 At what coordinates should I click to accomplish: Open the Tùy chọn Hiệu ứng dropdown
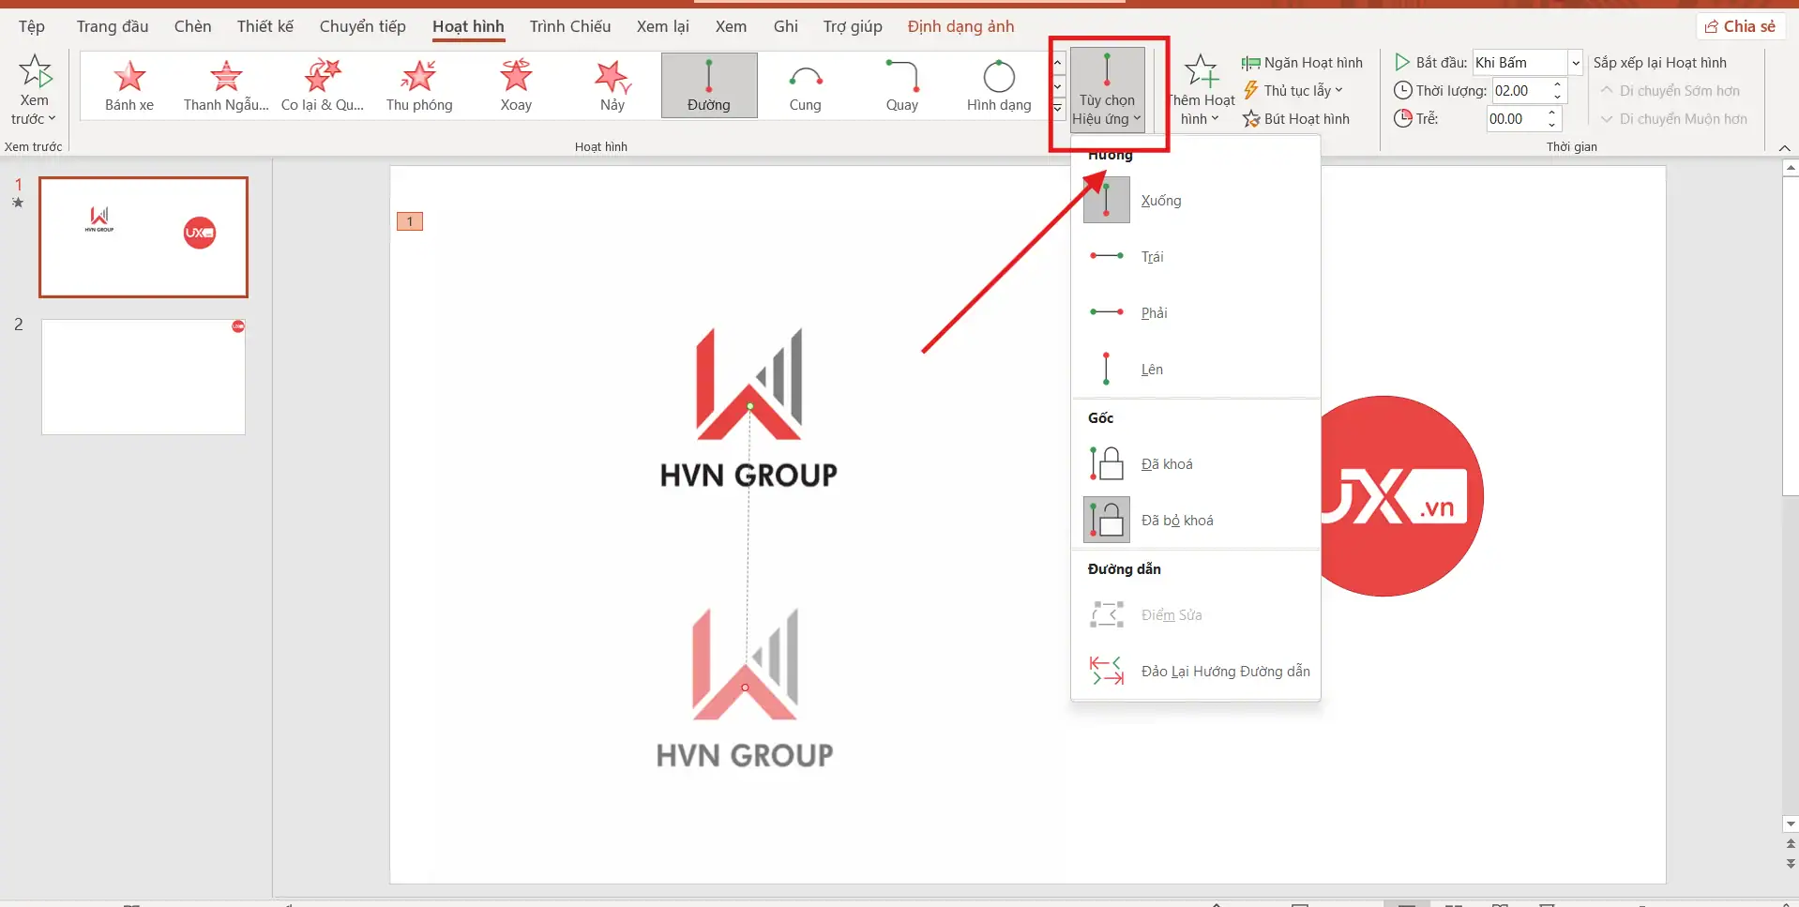1107,89
